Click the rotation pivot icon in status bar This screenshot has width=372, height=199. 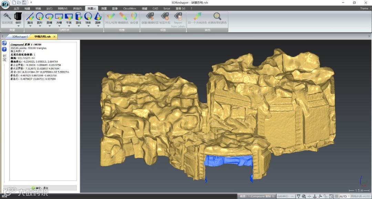(x=314, y=196)
